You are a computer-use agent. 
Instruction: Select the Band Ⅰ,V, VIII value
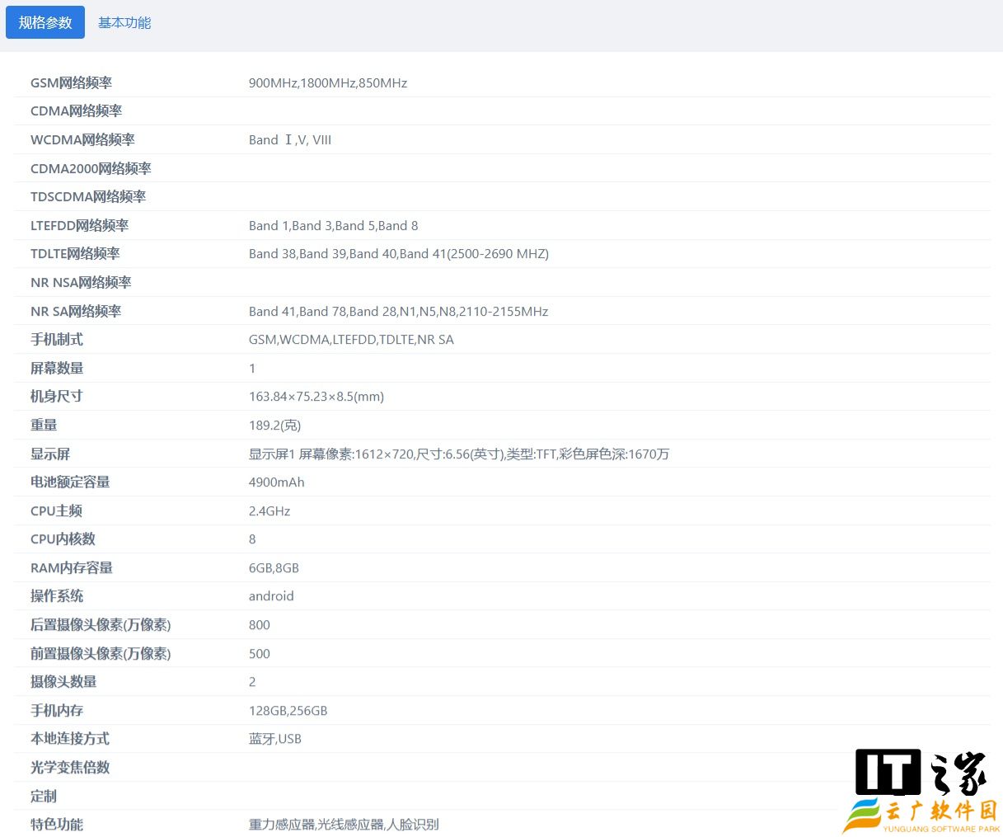point(290,139)
